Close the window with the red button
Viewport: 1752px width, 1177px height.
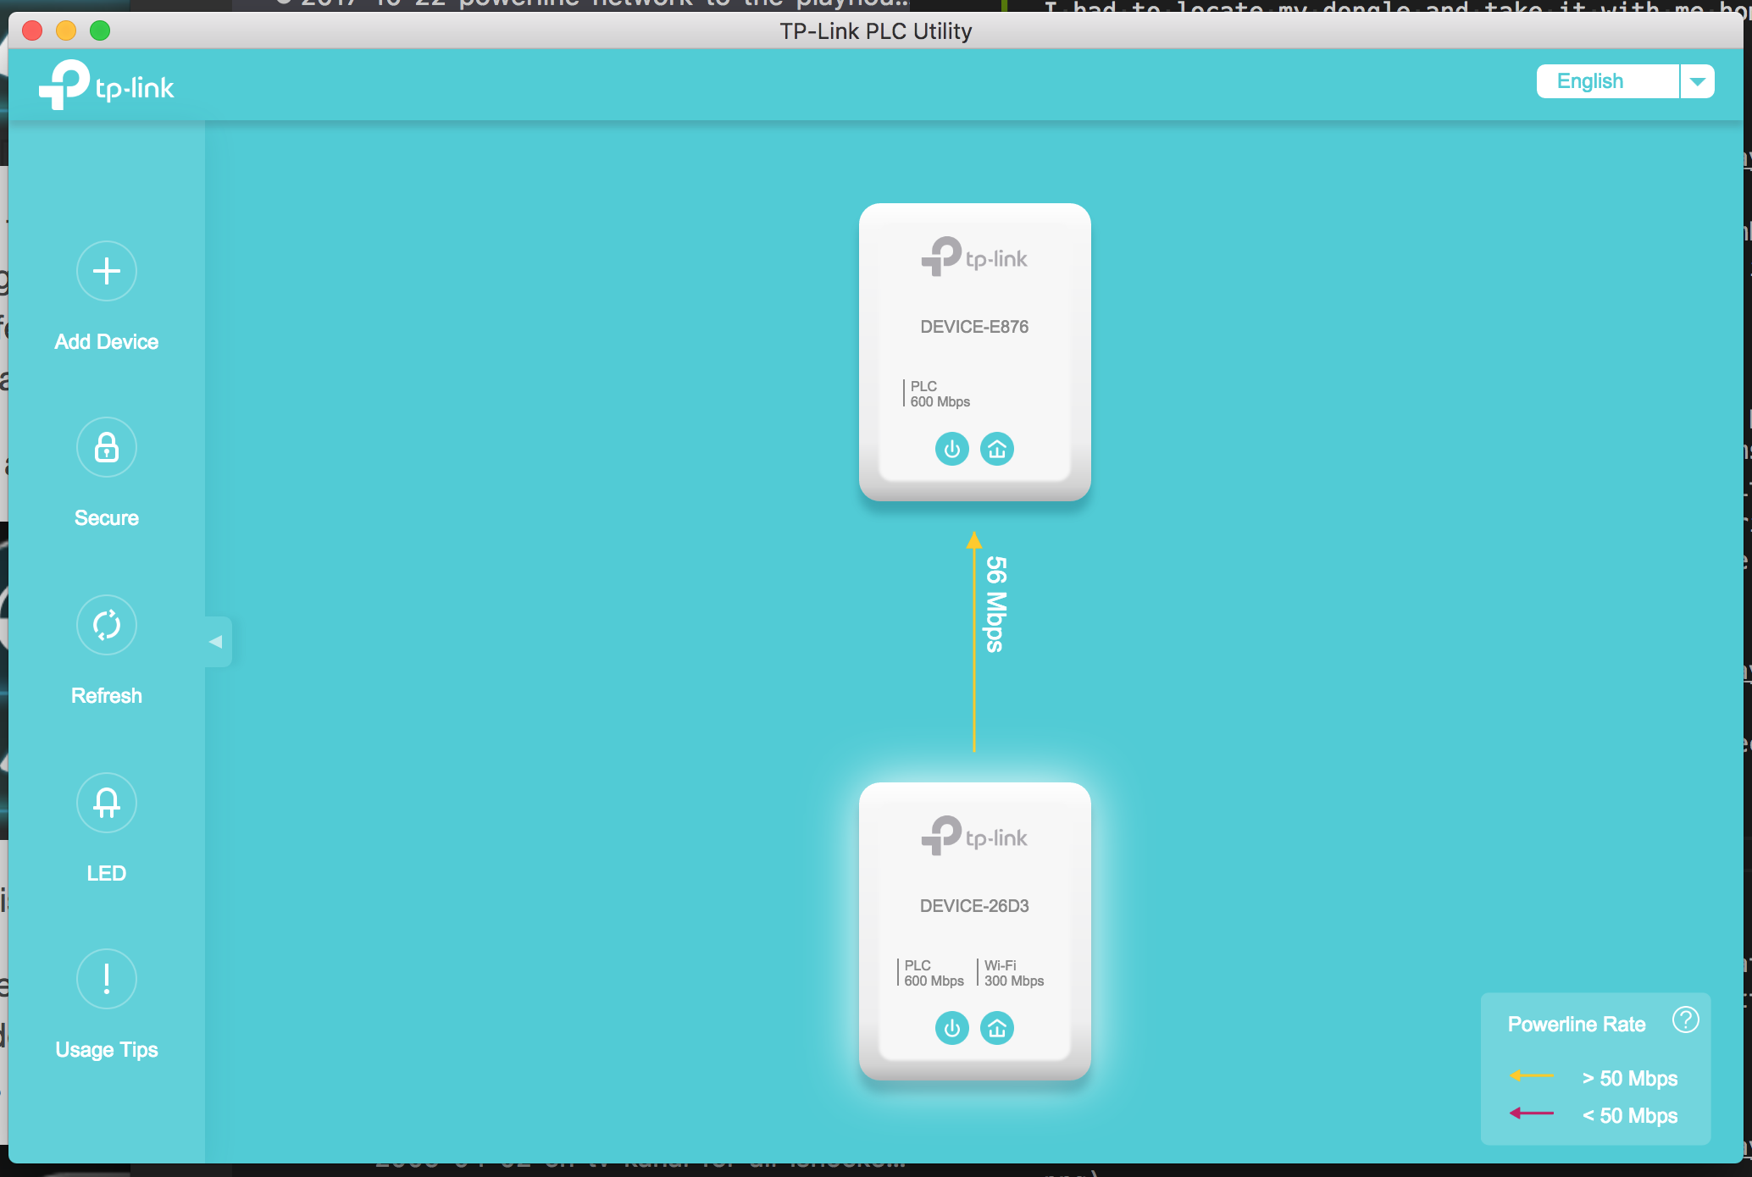(x=32, y=30)
